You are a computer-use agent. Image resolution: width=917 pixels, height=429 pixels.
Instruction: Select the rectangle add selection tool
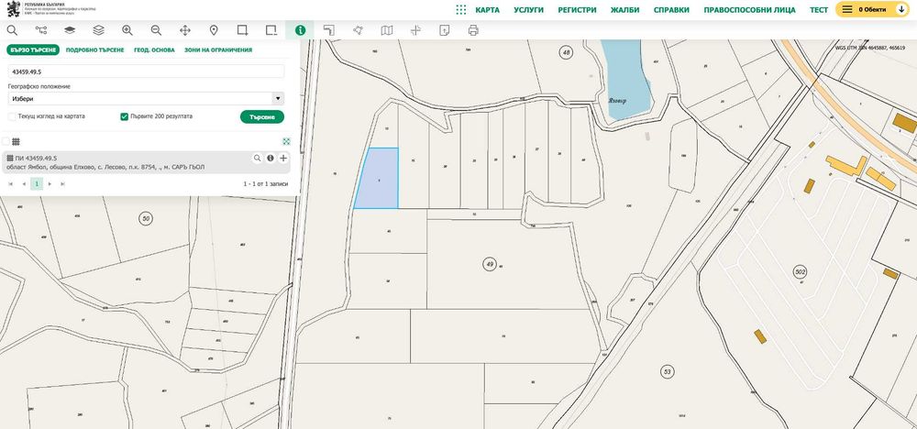pyautogui.click(x=243, y=30)
